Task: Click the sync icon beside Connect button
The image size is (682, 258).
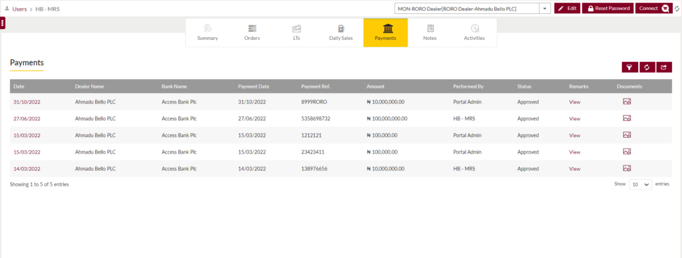Action: [677, 9]
